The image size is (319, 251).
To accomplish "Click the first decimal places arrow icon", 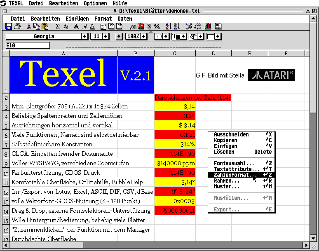I will point(189,26).
